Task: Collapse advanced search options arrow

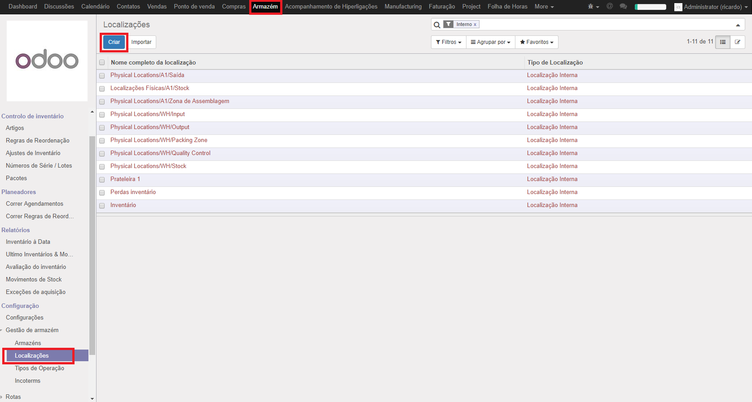Action: coord(738,25)
